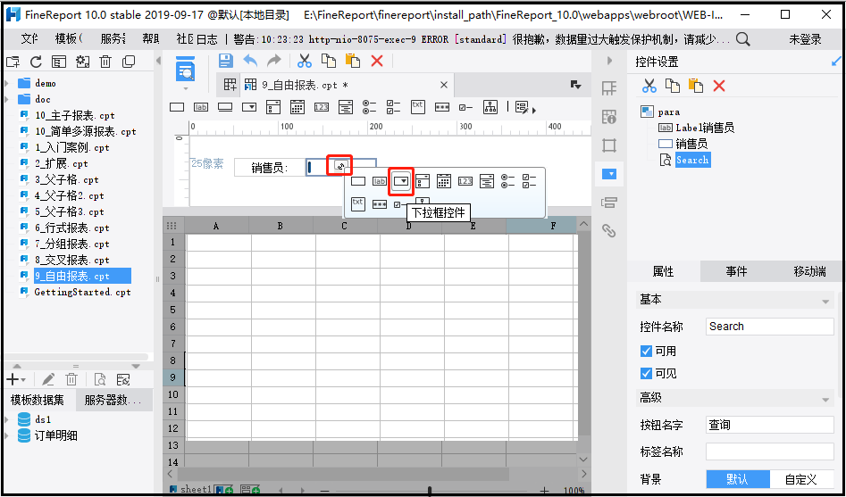Edit dataset with the pencil icon
This screenshot has height=497, width=846.
tap(48, 379)
